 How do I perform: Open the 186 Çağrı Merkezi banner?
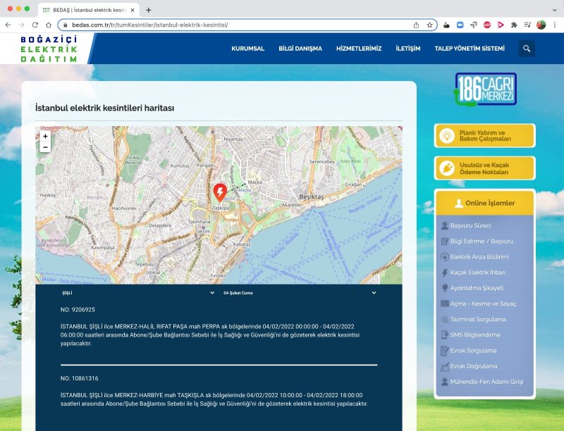tap(485, 89)
